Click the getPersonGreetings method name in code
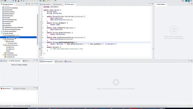This screenshot has width=193, height=109. pyautogui.click(x=66, y=42)
